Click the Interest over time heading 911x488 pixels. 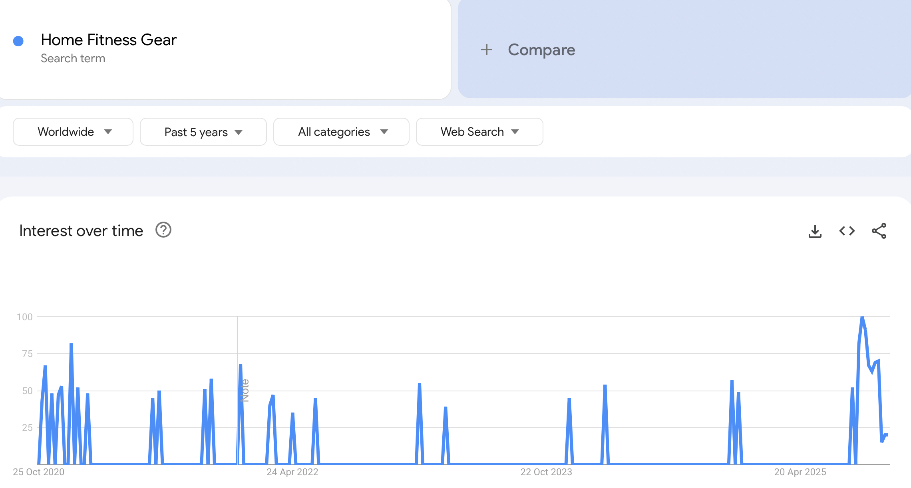(81, 230)
